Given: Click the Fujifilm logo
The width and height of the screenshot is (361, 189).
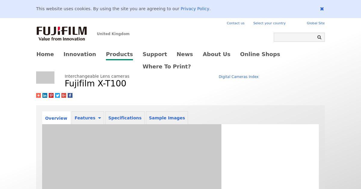Looking at the screenshot, I should click(62, 34).
